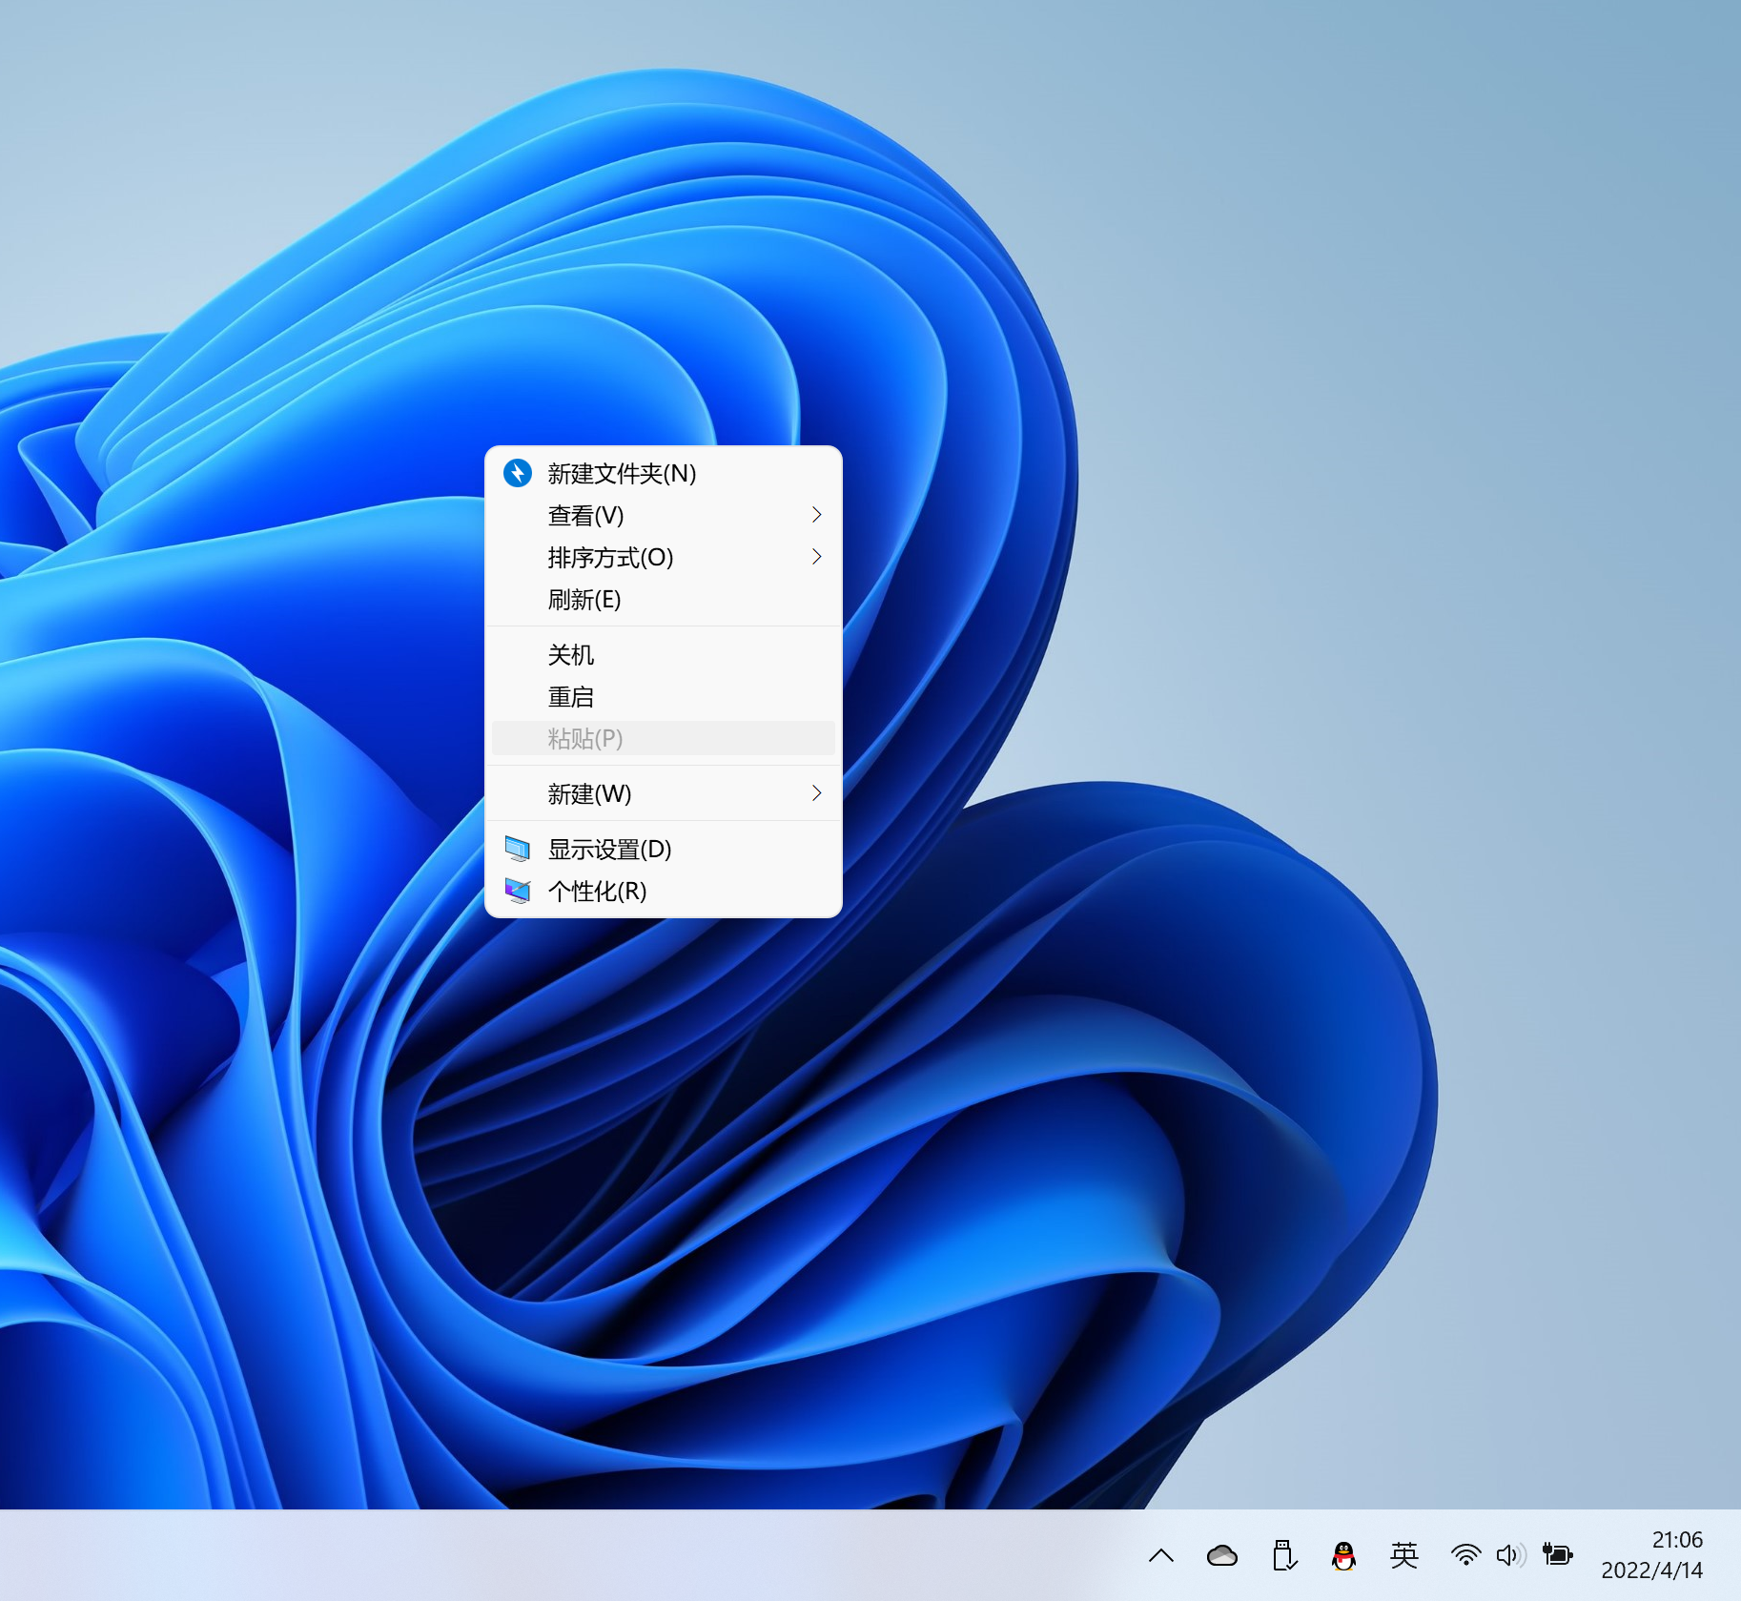Open the 新建(W) menu item
Viewport: 1741px width, 1601px height.
664,793
